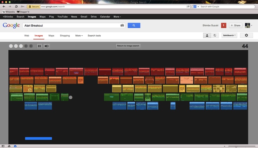Select the Images tab under search box
The image size is (258, 148).
point(39,36)
